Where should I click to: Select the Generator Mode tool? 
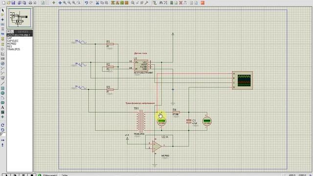point(2,64)
